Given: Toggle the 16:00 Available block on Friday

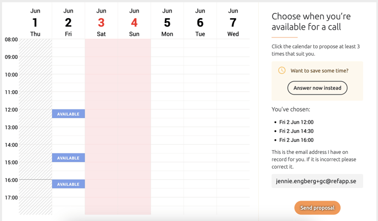Looking at the screenshot, I should [69, 184].
